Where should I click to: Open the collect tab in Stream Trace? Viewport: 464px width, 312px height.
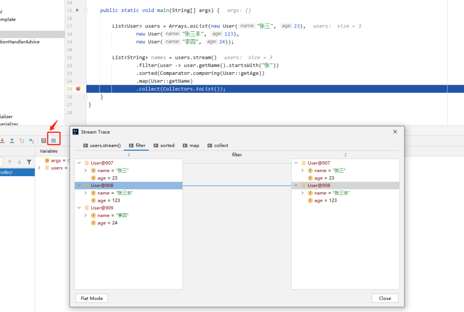217,145
